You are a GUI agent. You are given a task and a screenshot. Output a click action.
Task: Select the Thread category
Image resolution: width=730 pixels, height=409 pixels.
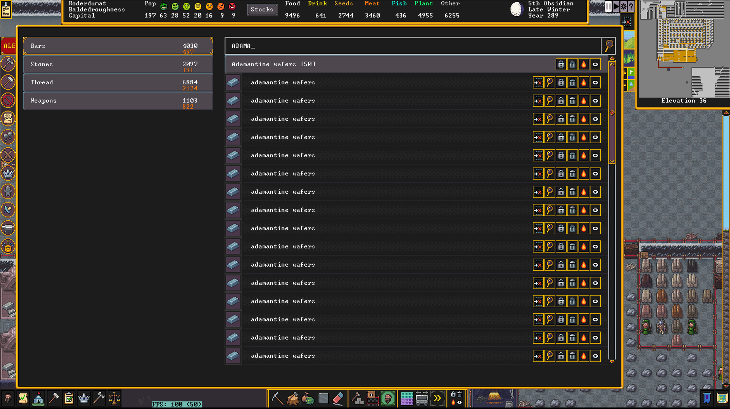[118, 82]
